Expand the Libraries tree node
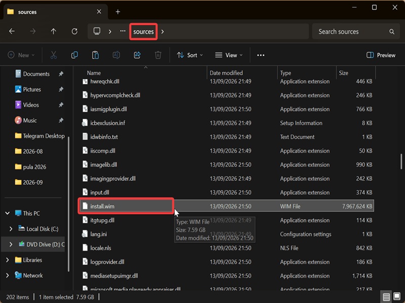405x303 pixels. pos(8,260)
